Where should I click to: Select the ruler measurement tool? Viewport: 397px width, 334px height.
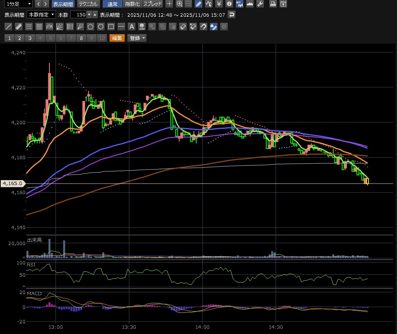(18, 27)
